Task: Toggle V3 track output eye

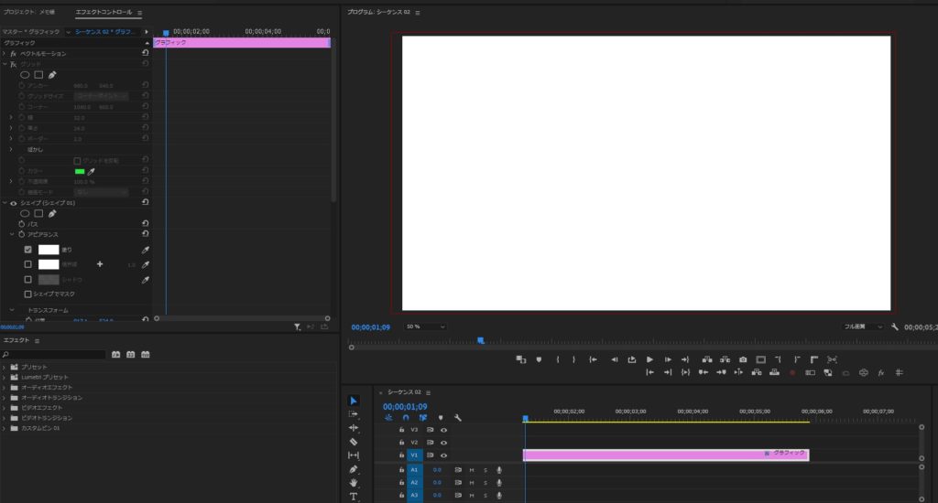Action: [x=444, y=430]
